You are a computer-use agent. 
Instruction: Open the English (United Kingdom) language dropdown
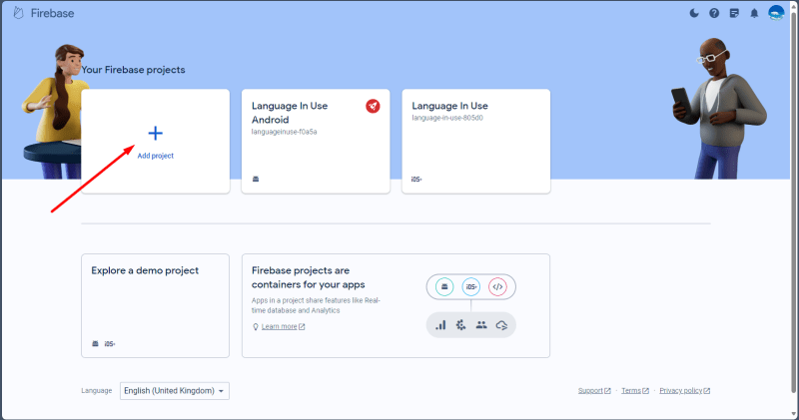pyautogui.click(x=174, y=391)
